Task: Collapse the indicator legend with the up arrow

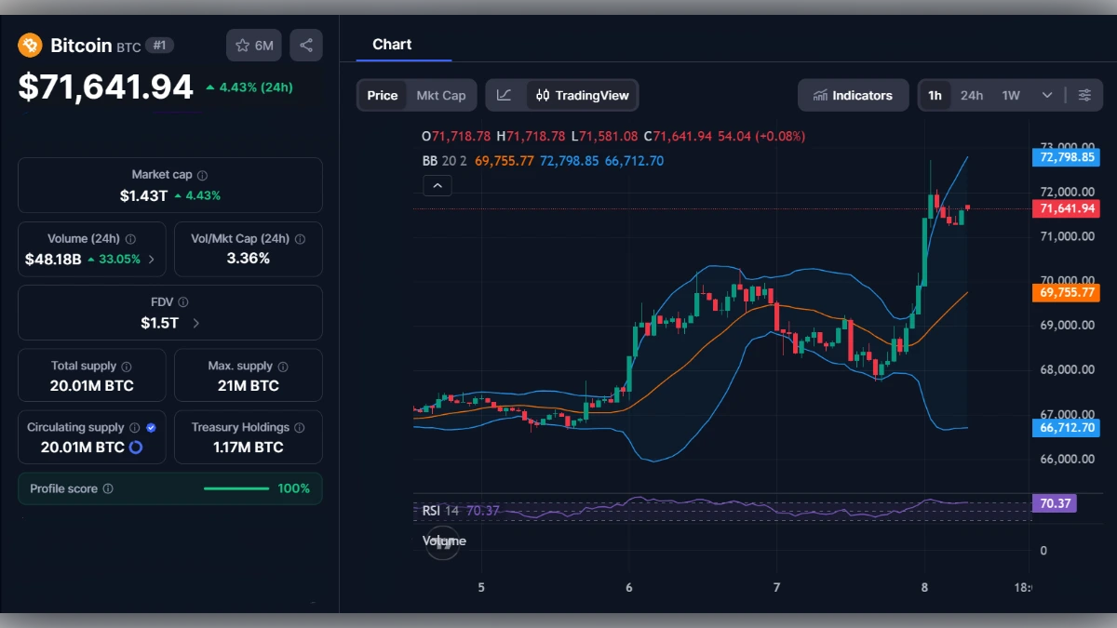Action: [437, 185]
